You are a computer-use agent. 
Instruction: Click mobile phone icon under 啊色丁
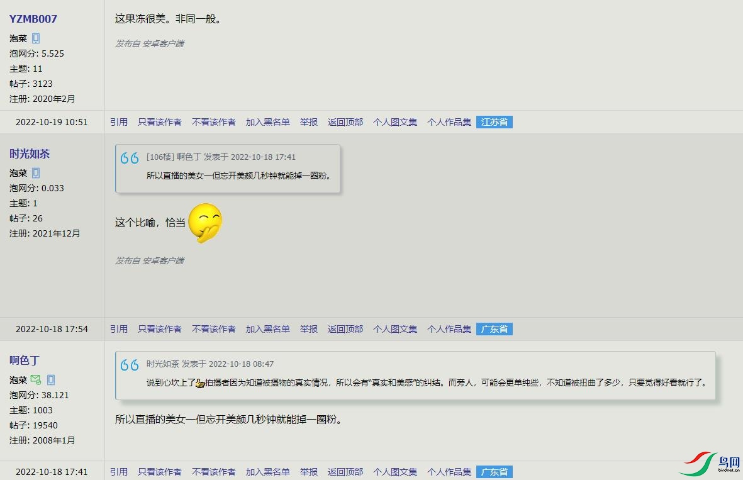coord(51,379)
